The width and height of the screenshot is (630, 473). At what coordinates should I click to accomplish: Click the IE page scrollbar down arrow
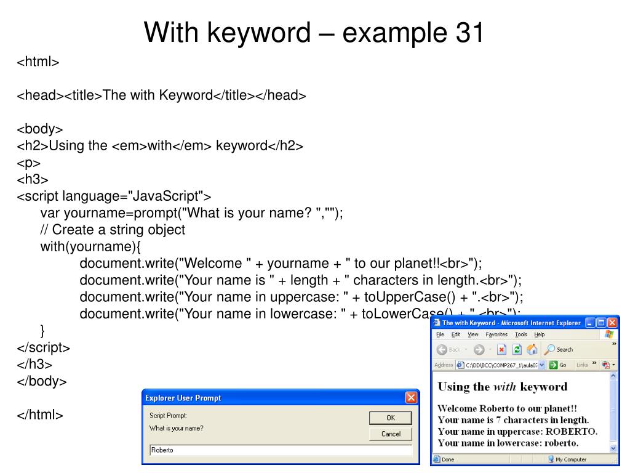[x=613, y=448]
